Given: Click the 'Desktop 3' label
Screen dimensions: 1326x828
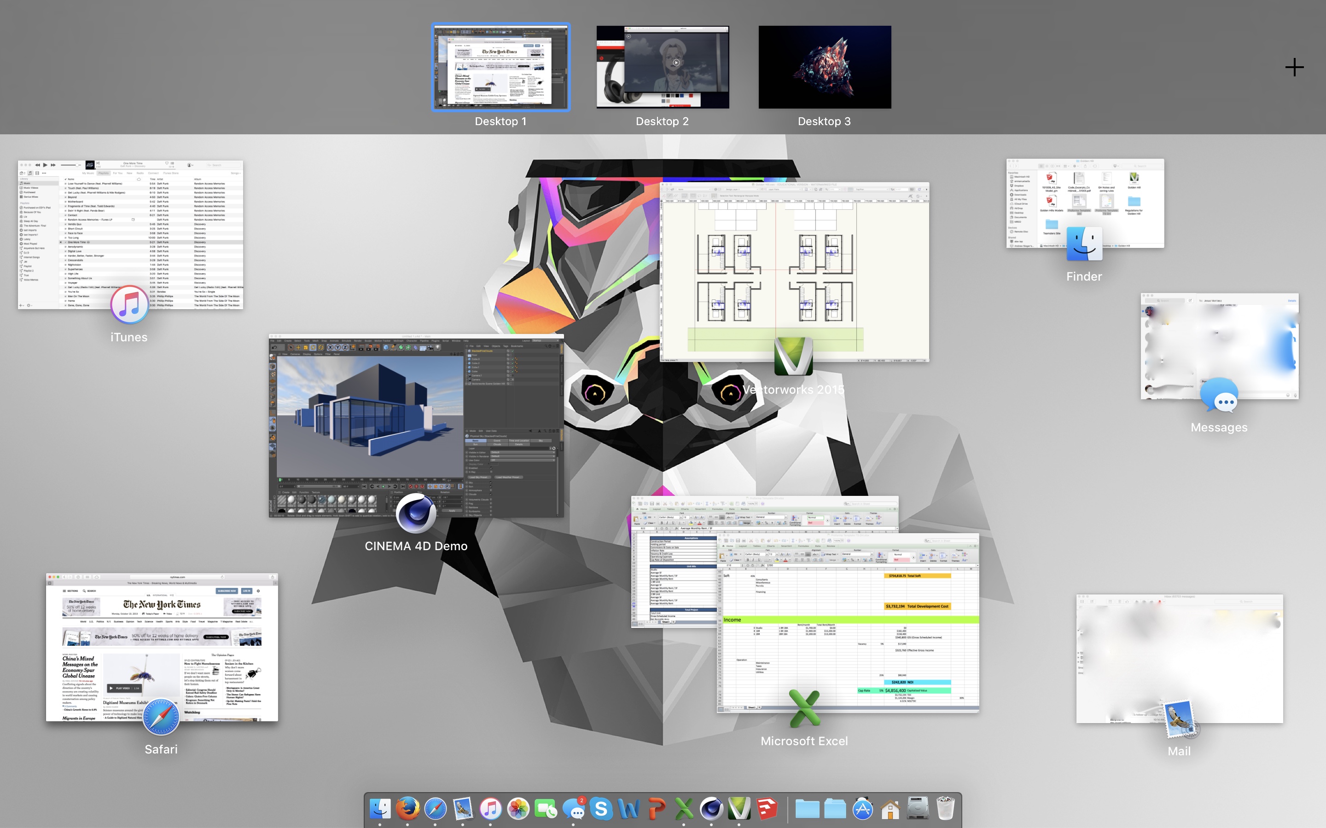Looking at the screenshot, I should pos(825,121).
